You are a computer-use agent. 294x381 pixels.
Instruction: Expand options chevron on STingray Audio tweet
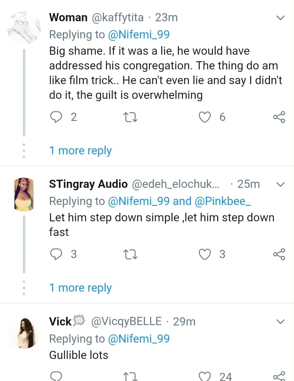[281, 185]
